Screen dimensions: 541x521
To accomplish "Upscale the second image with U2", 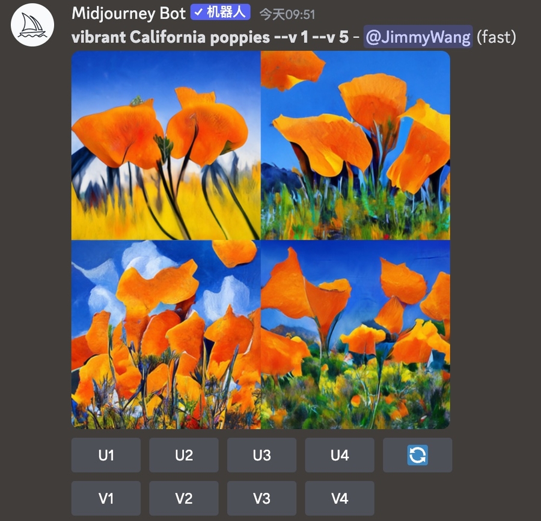I will (184, 455).
